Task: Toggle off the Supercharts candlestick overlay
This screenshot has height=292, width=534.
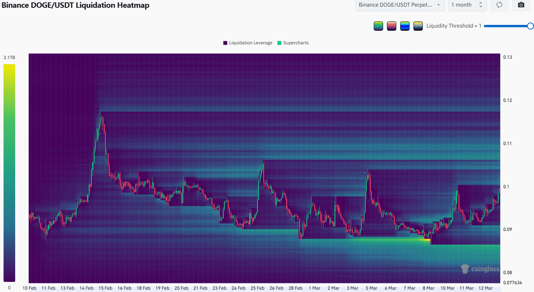Action: pos(293,43)
